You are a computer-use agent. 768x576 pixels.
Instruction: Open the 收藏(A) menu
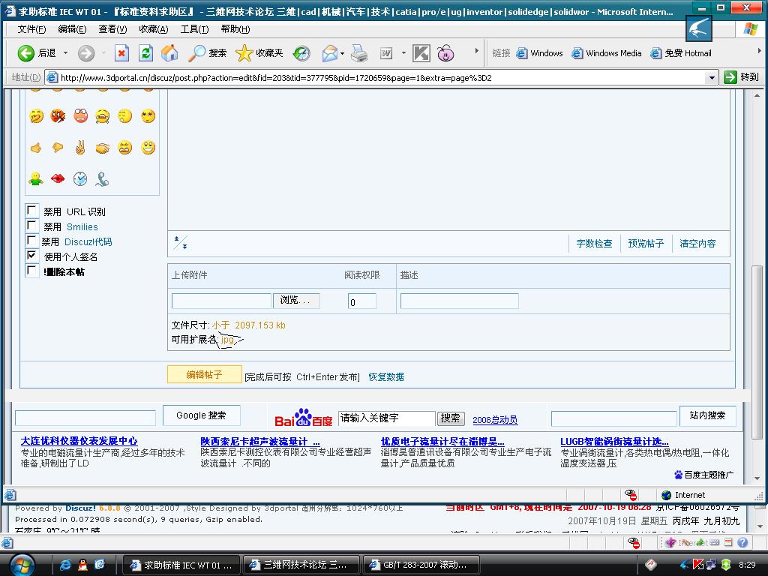153,29
